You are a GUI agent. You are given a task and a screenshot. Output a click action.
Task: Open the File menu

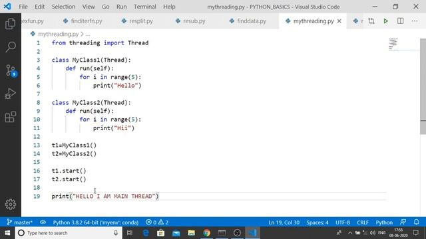tap(23, 7)
